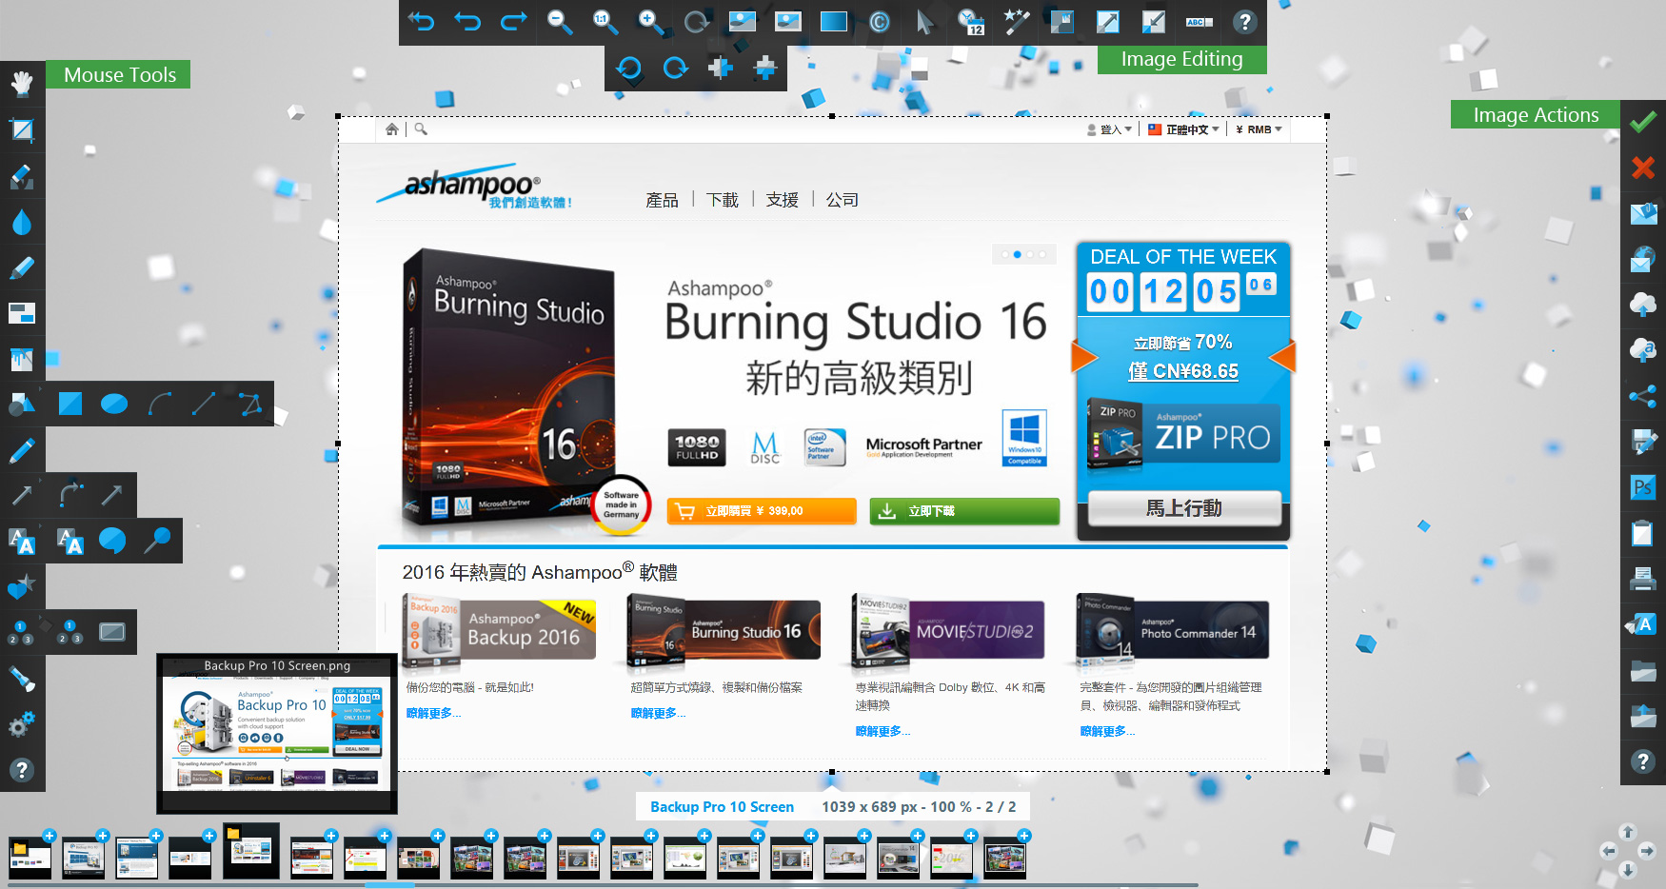Rotate image counter-clockwise
1666x889 pixels.
[x=628, y=68]
